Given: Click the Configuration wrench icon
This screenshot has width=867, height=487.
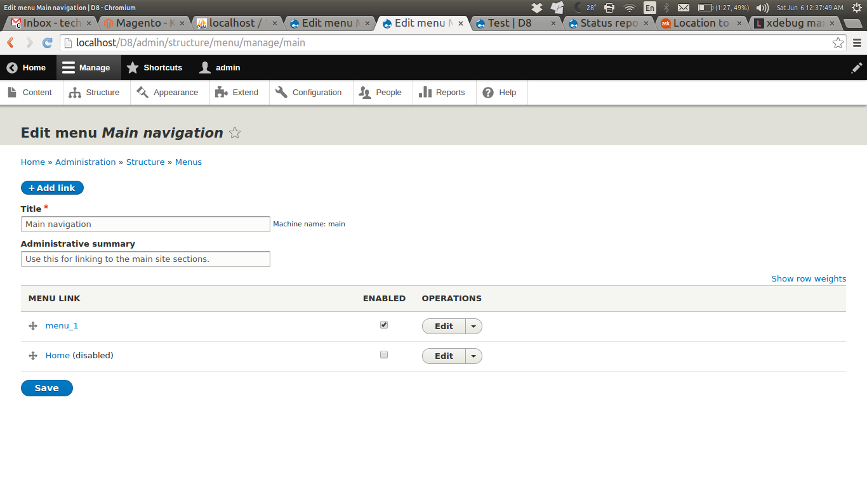Looking at the screenshot, I should pyautogui.click(x=280, y=92).
